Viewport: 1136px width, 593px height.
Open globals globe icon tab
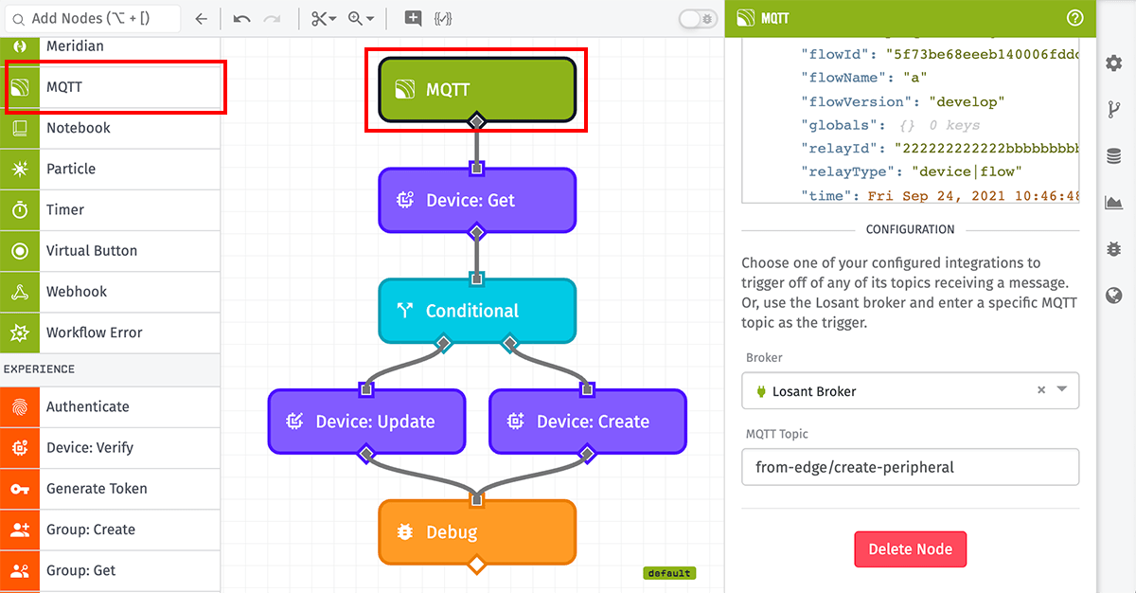coord(1114,296)
